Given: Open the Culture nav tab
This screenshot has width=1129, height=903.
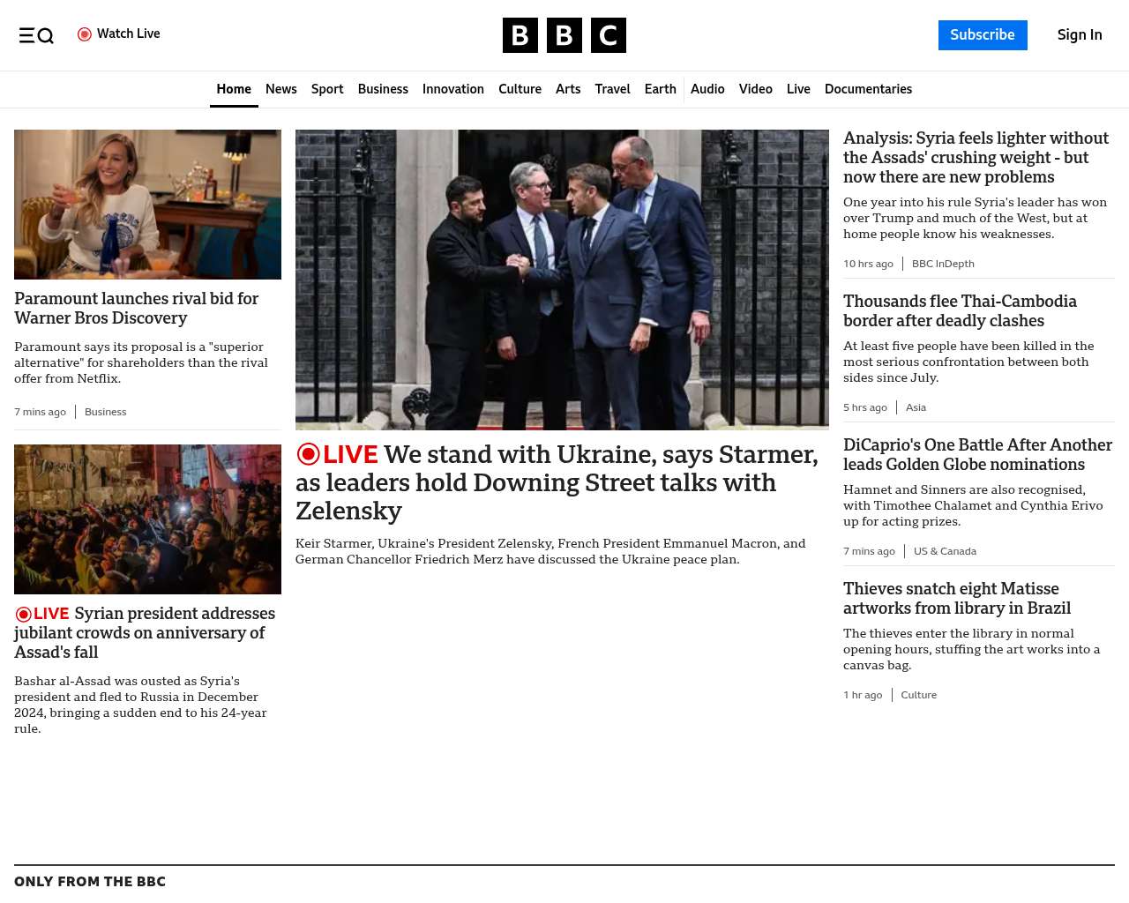Looking at the screenshot, I should coord(520,89).
